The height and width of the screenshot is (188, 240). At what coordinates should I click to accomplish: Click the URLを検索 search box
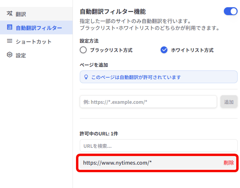tap(158, 146)
